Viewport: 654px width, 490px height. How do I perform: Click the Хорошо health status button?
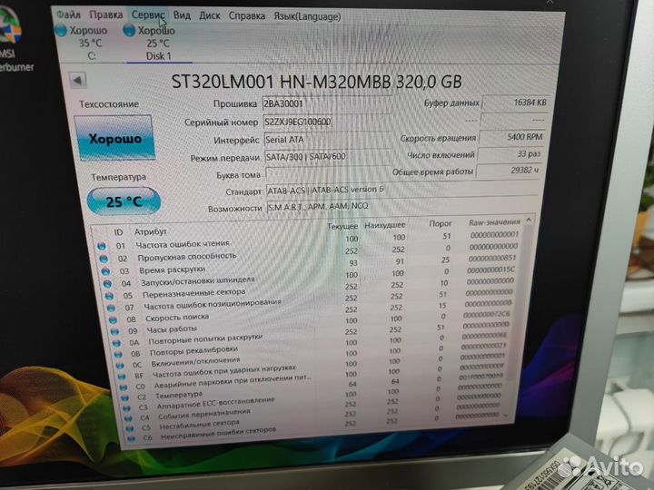[115, 138]
